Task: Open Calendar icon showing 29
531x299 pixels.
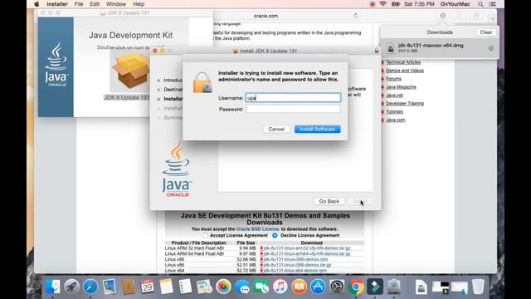Action: 147,287
